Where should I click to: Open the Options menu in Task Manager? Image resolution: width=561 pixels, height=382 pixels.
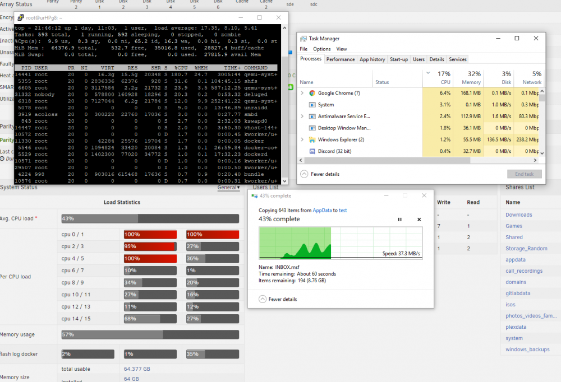[321, 49]
